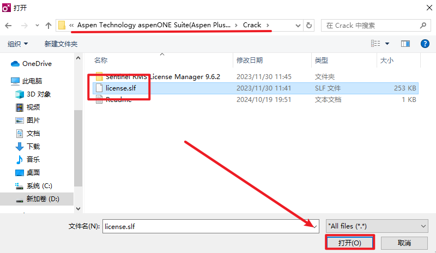436x253 pixels.
Task: Open the 音乐 folder in sidebar
Action: [33, 159]
